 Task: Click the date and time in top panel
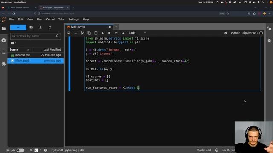click(206, 2)
